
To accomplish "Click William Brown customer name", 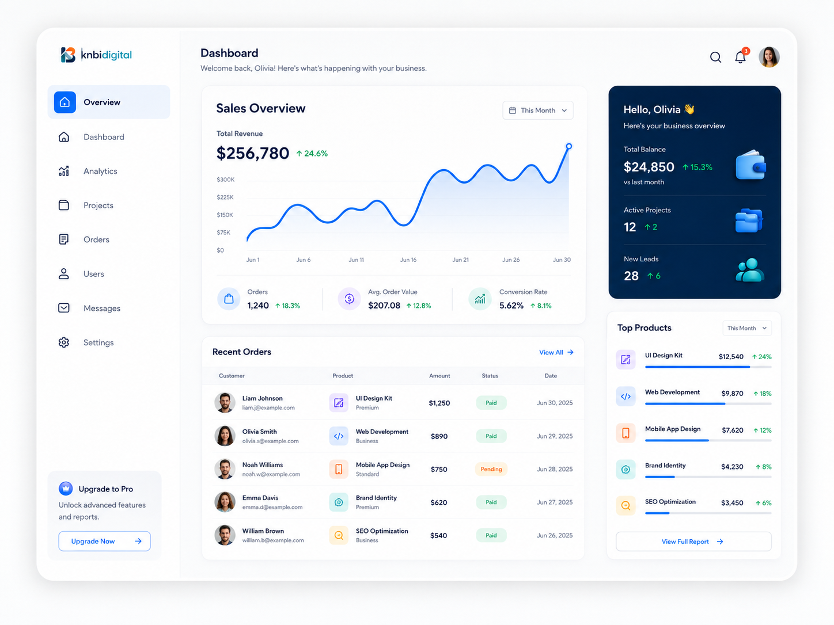I will click(263, 531).
